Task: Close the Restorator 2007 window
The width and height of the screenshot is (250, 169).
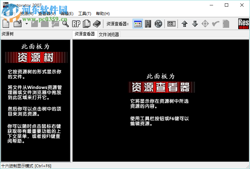Action: pos(242,5)
